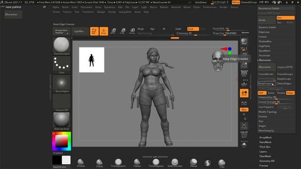Select the Flatten brush
This screenshot has height=169, width=301.
click(x=137, y=163)
